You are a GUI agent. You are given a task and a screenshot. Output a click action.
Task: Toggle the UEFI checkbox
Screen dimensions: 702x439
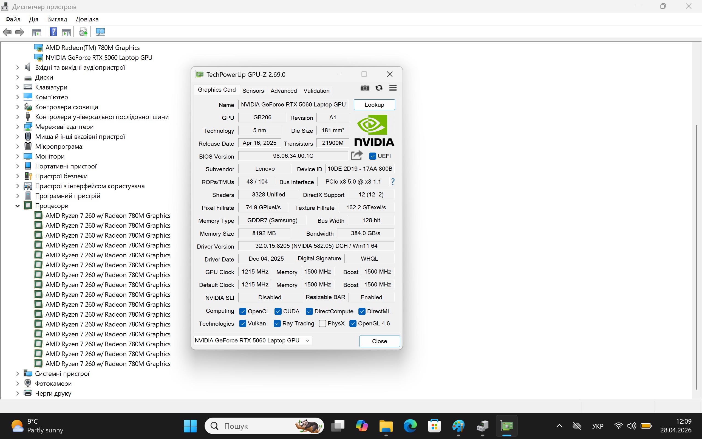pos(372,156)
